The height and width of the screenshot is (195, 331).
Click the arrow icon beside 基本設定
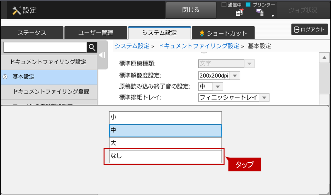click(x=5, y=77)
